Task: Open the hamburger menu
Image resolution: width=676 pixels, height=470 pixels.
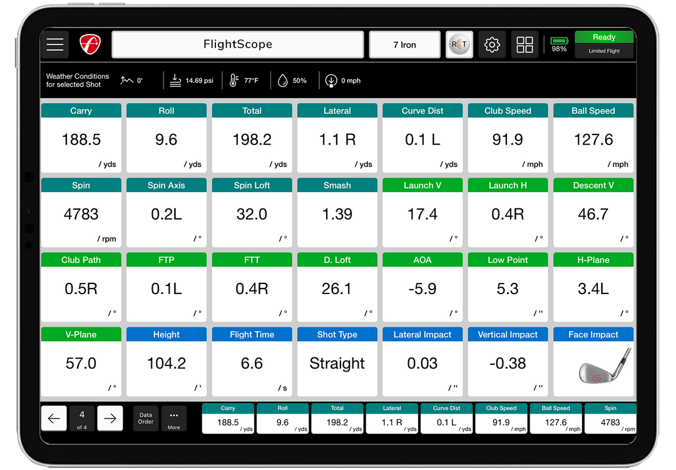Action: 54,44
